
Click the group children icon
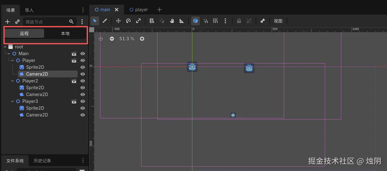click(249, 21)
